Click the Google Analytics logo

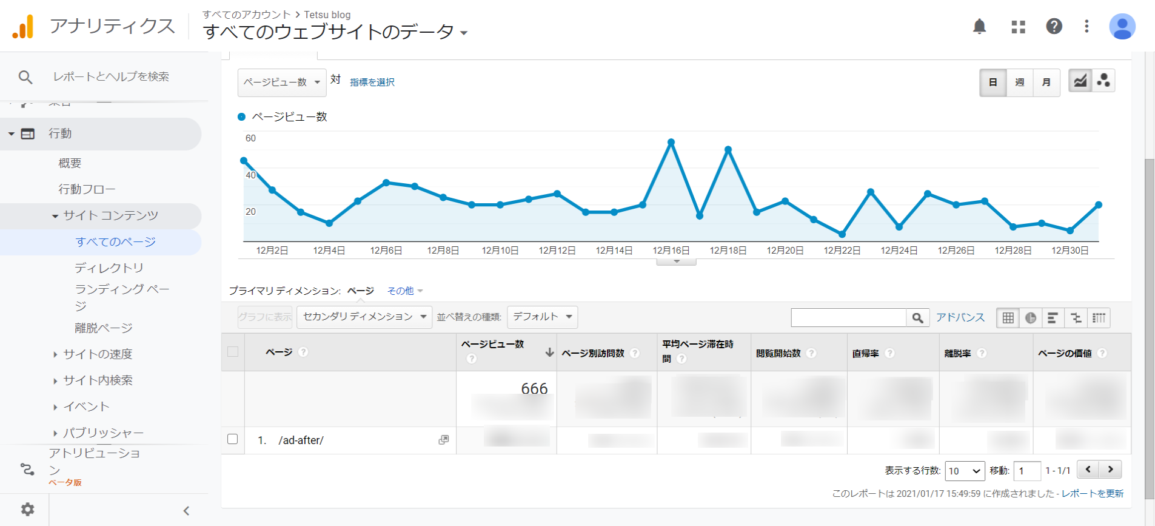click(23, 27)
